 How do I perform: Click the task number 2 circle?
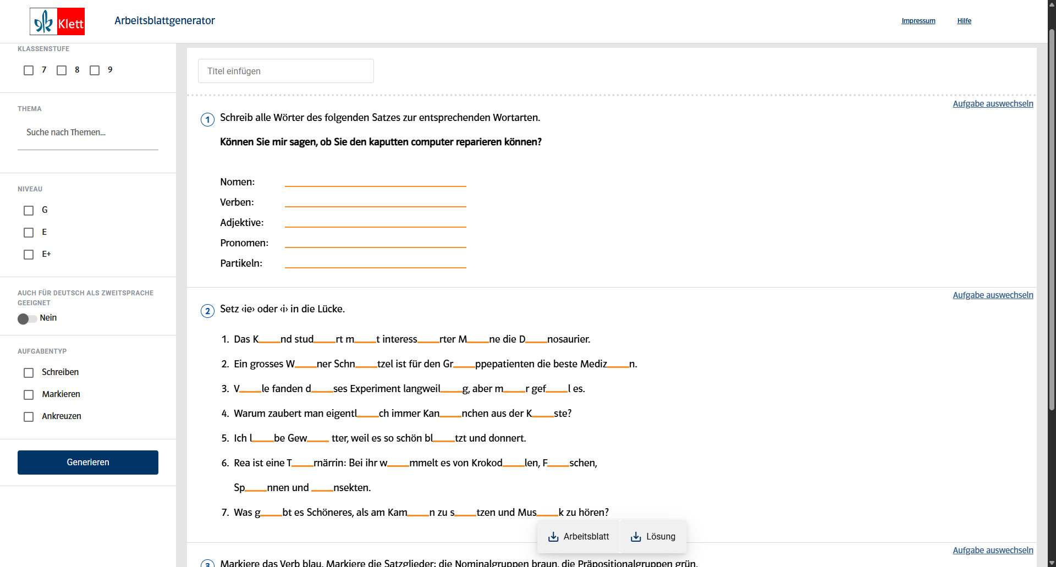[207, 311]
